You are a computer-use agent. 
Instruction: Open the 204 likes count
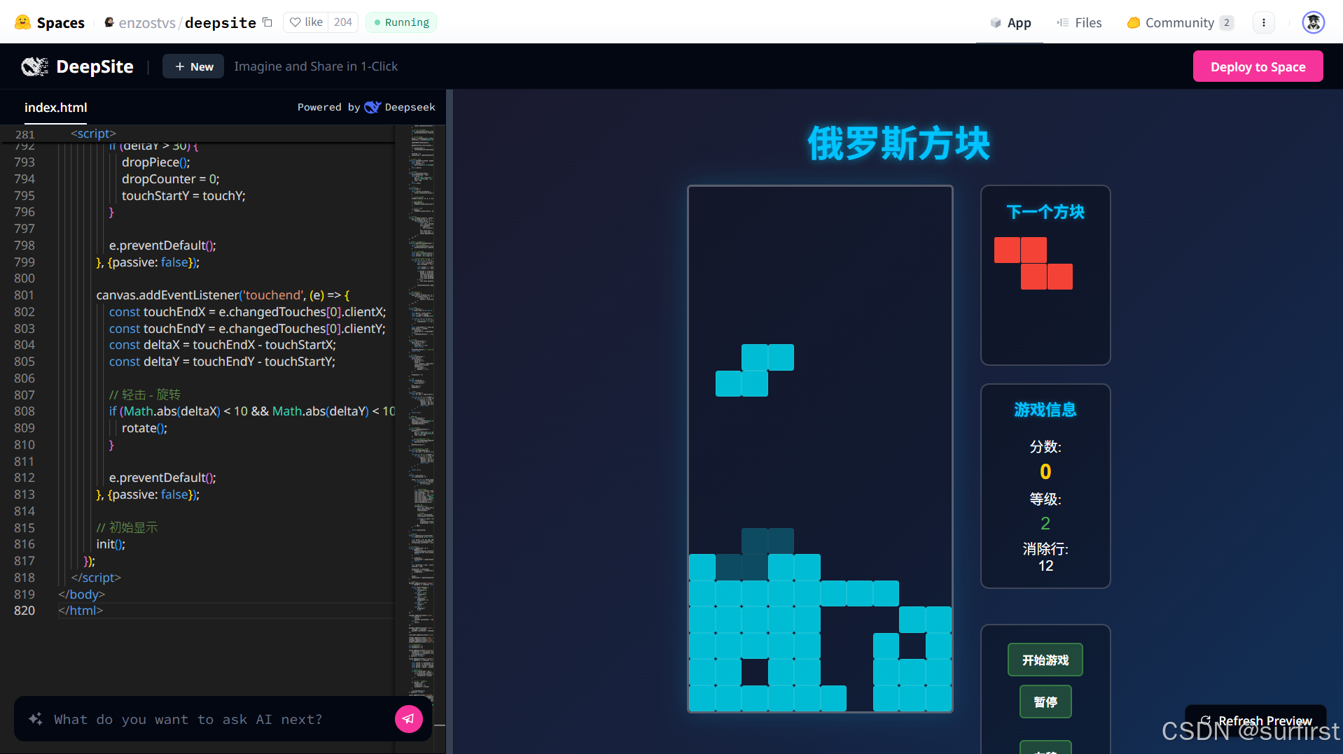click(x=343, y=22)
